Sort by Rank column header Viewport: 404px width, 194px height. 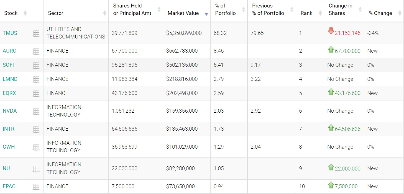pyautogui.click(x=306, y=13)
